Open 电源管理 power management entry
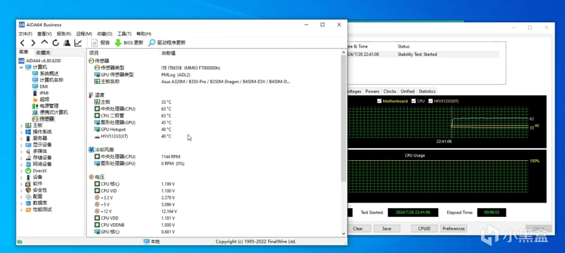The height and width of the screenshot is (253, 565). click(x=49, y=106)
